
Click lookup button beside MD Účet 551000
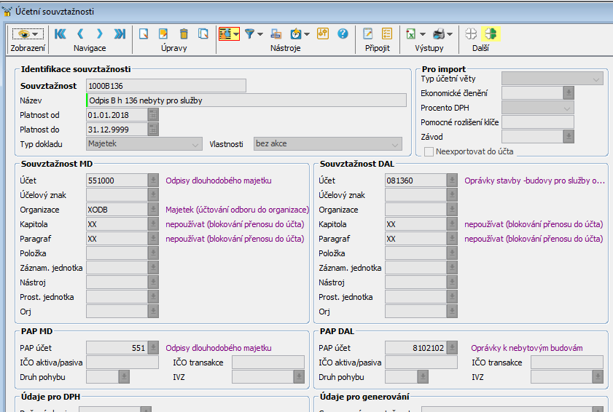point(153,181)
